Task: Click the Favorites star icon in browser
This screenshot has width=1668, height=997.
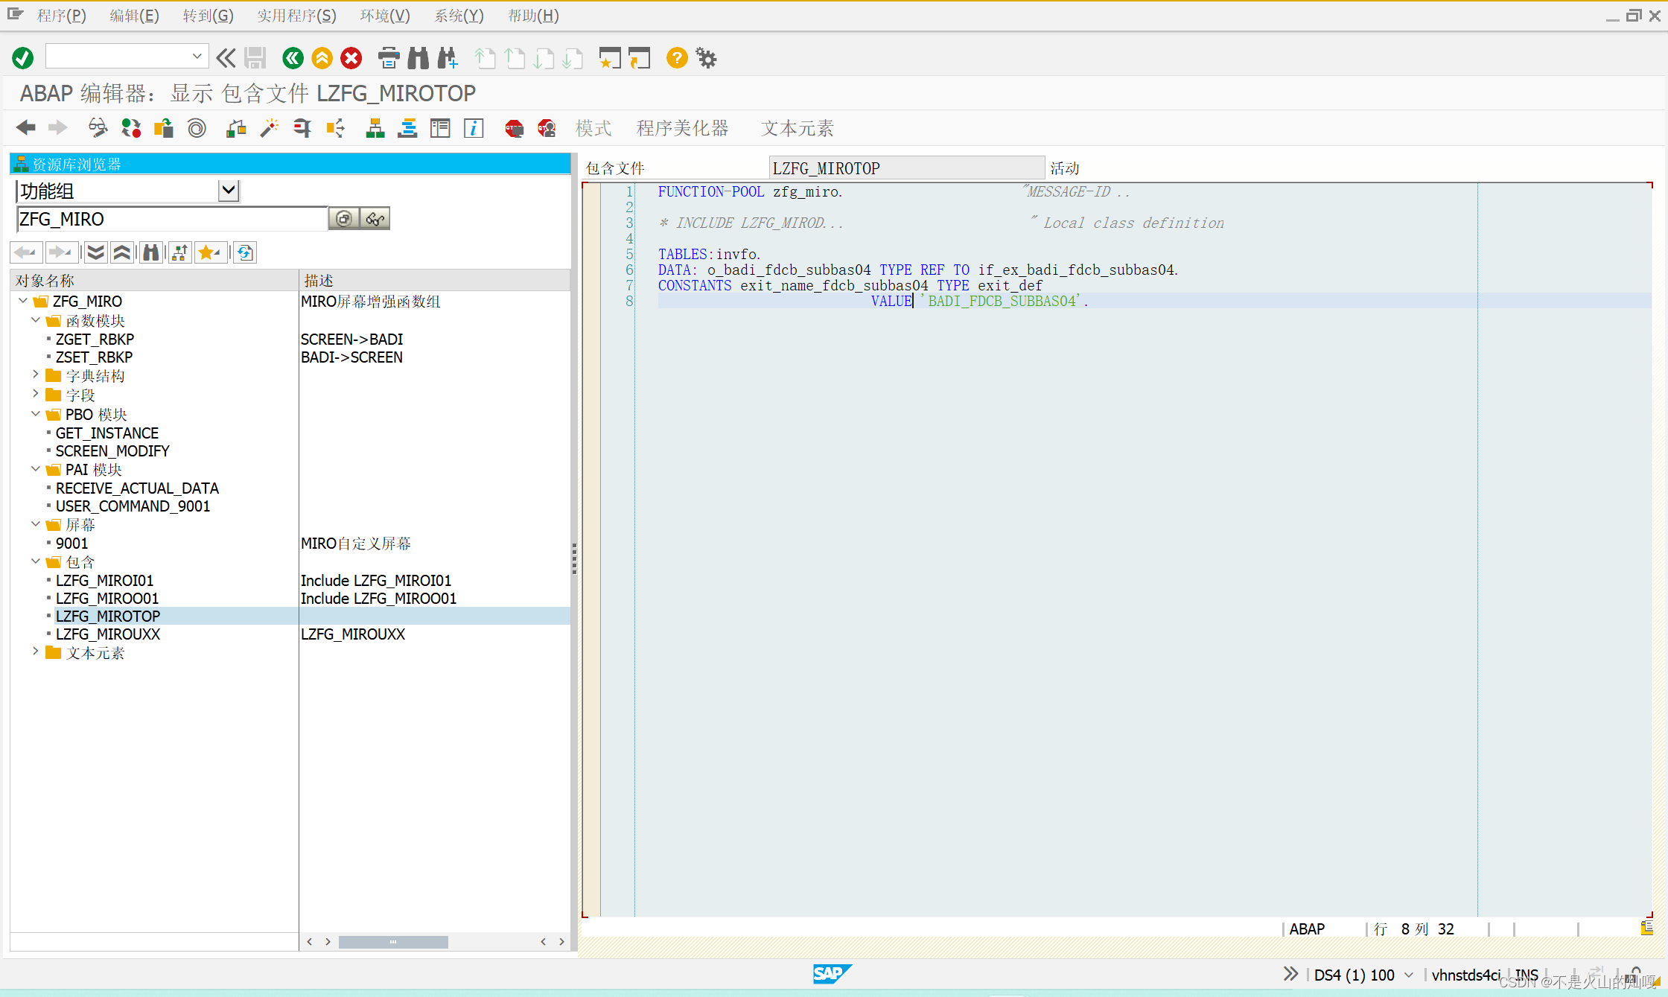Action: (211, 252)
